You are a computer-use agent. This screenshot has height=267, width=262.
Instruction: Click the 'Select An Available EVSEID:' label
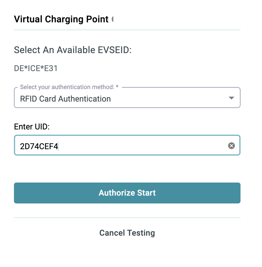73,50
